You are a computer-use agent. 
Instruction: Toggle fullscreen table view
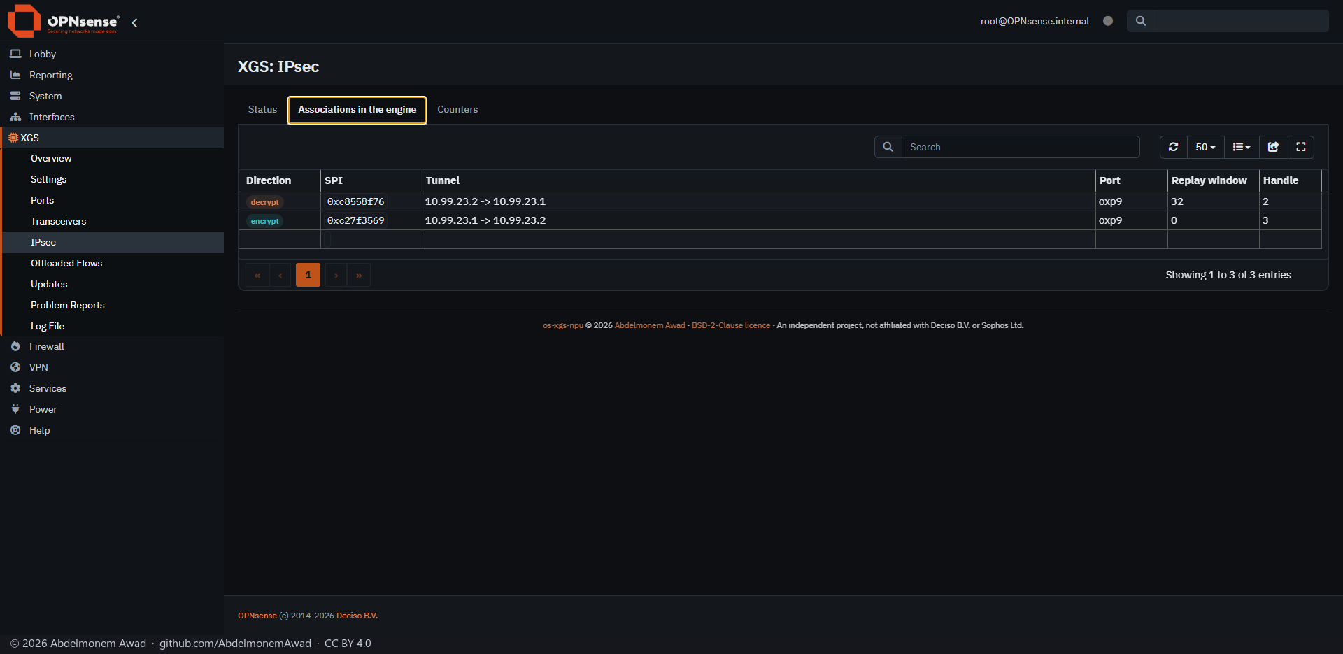(x=1301, y=147)
